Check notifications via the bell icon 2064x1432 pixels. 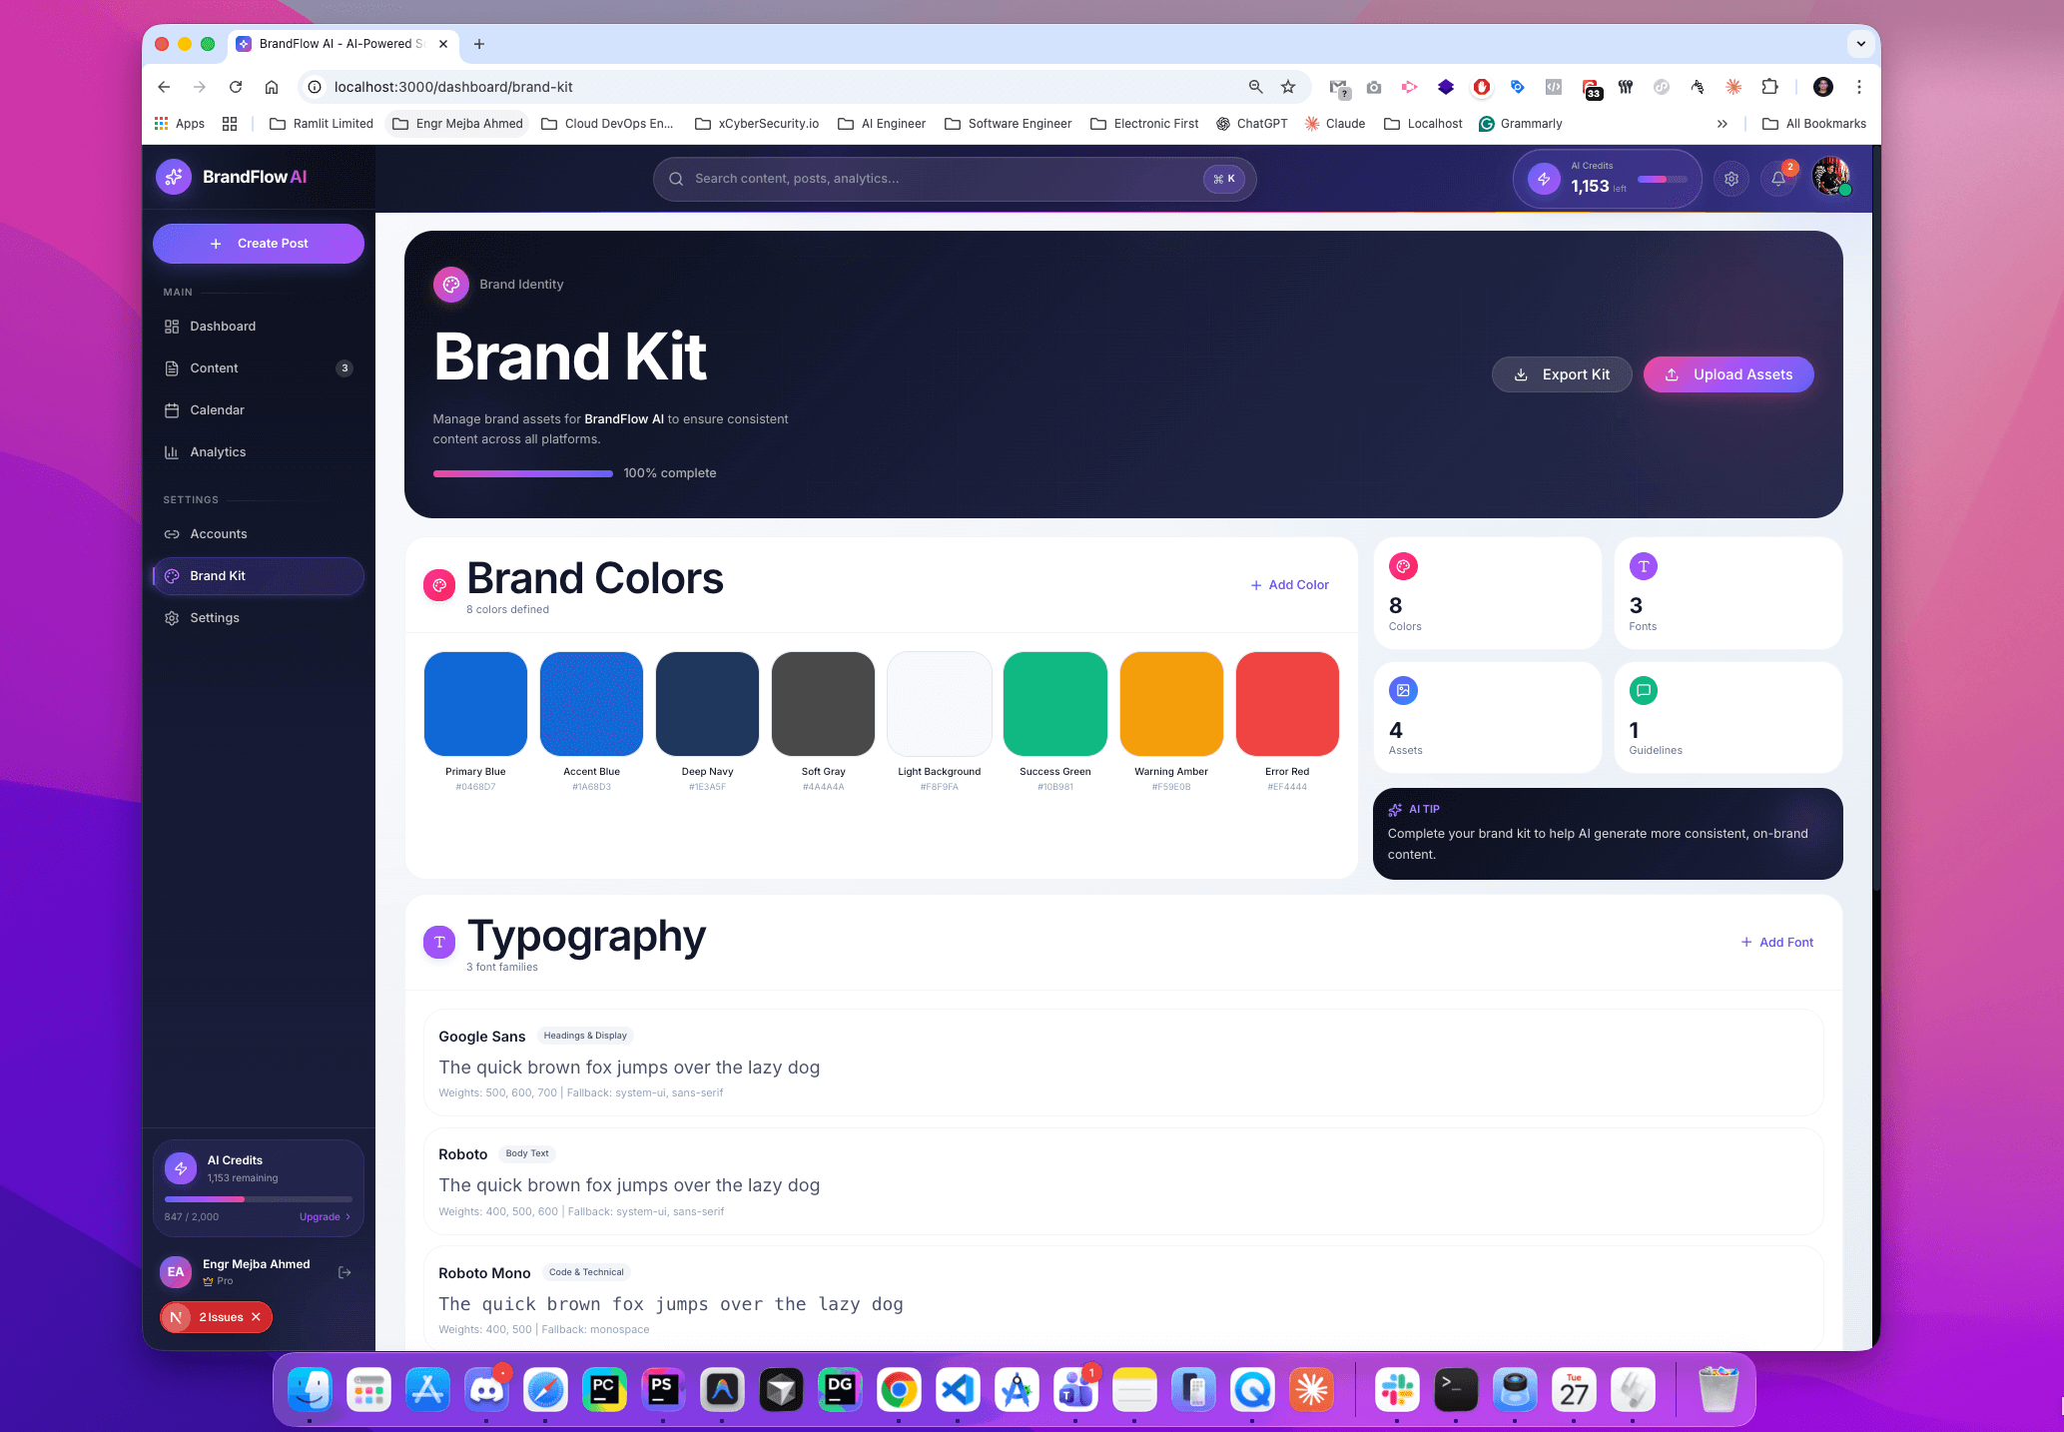click(x=1778, y=179)
